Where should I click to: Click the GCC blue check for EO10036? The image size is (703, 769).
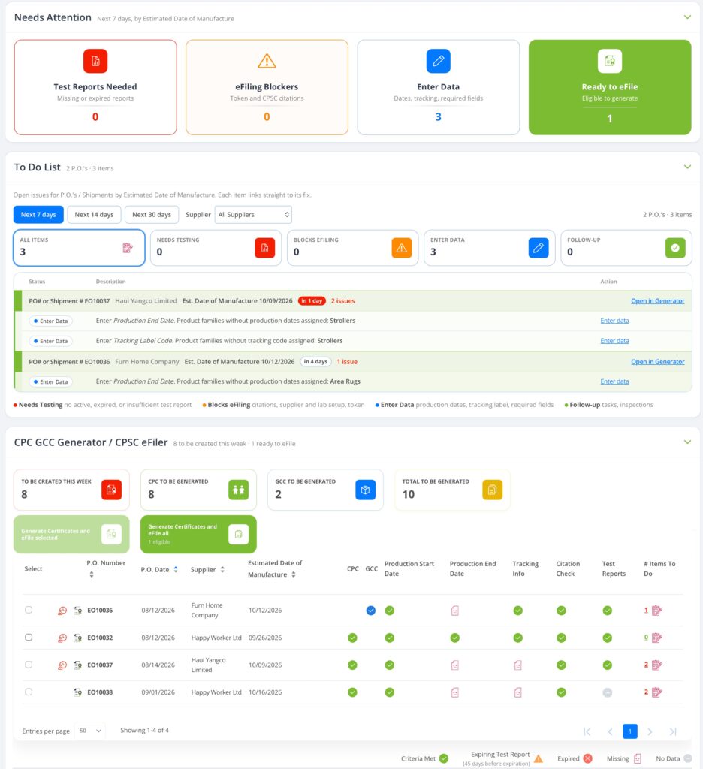(x=371, y=611)
